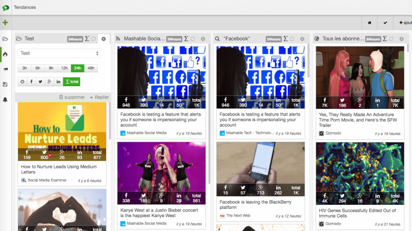Refresh the Mashable Social column
The height and width of the screenshot is (231, 412).
(x=193, y=39)
